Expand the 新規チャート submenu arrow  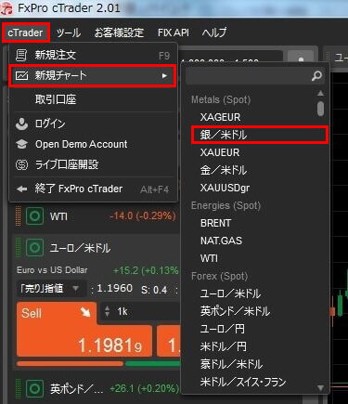[164, 75]
